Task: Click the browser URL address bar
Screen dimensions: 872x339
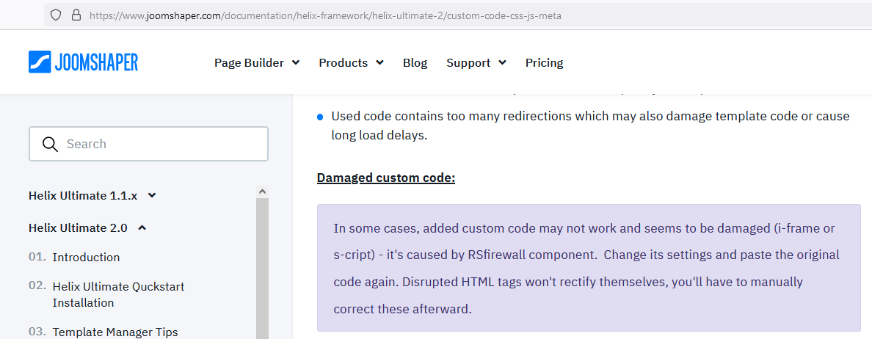Action: [440, 15]
